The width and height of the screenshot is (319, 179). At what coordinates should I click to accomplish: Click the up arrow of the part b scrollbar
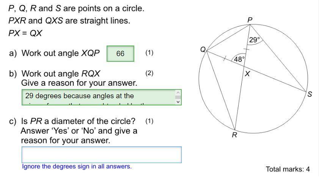pos(178,93)
